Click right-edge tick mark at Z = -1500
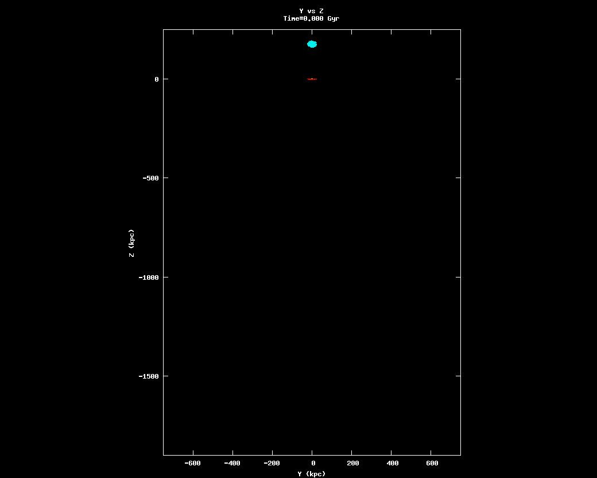 coord(458,376)
